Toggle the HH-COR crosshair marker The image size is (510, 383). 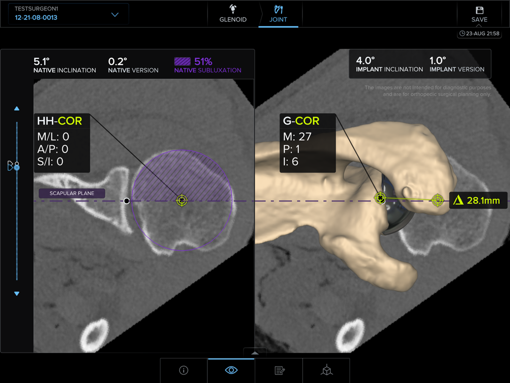pos(181,200)
